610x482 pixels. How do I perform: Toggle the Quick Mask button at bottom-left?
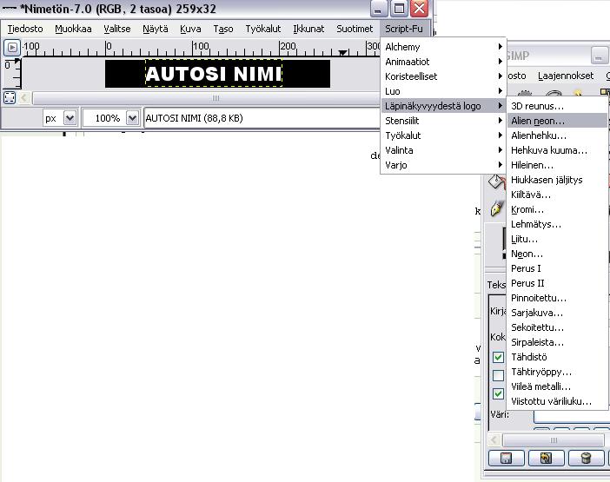(10, 98)
